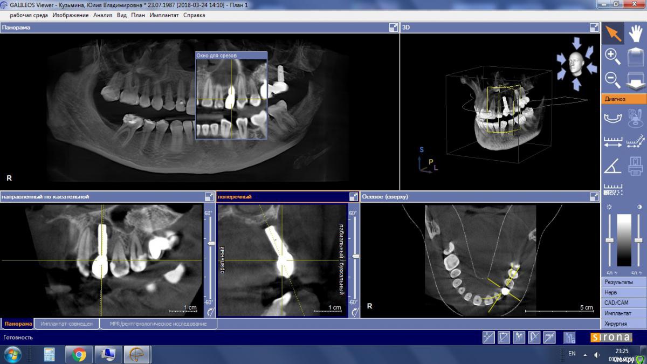Click the print tooth image icon

[x=636, y=167]
